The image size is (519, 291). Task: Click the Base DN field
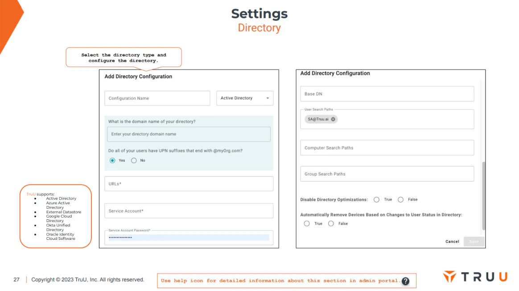tap(387, 94)
